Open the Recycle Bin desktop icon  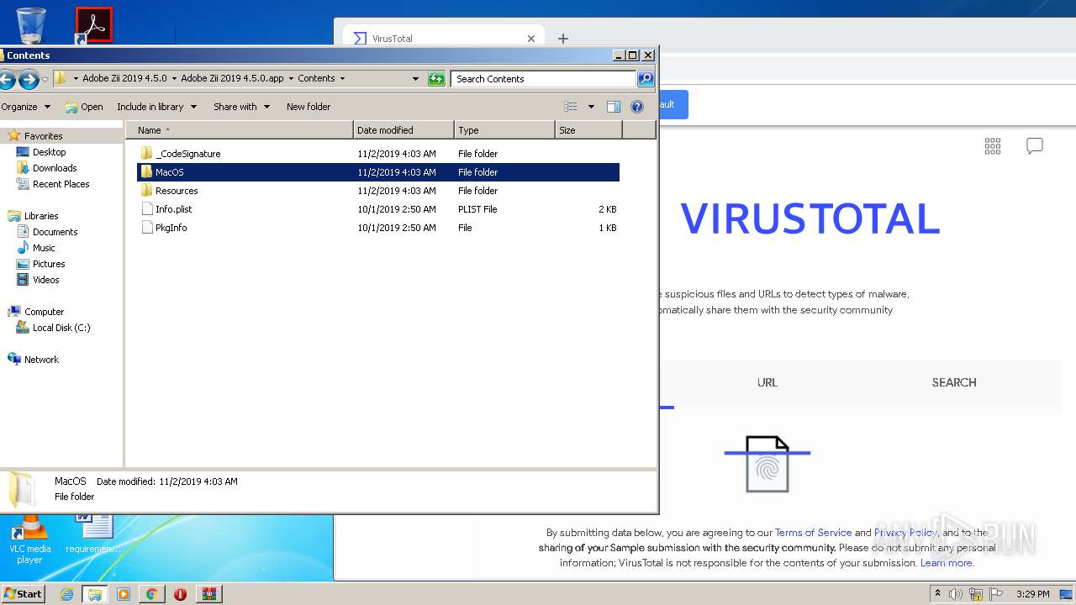click(x=31, y=25)
